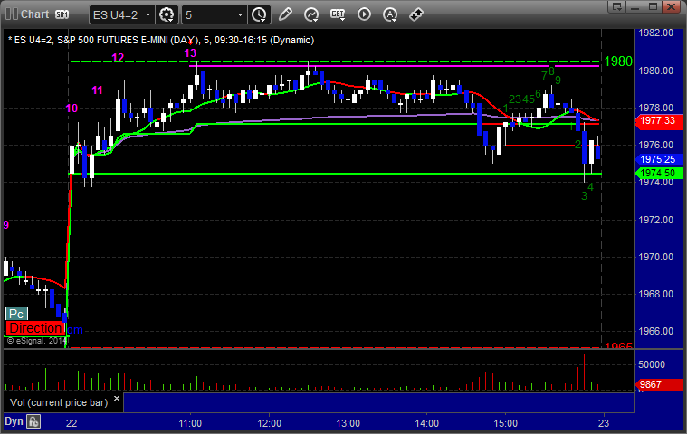Open the symbol settings gear menu
This screenshot has height=434, width=687.
point(167,14)
